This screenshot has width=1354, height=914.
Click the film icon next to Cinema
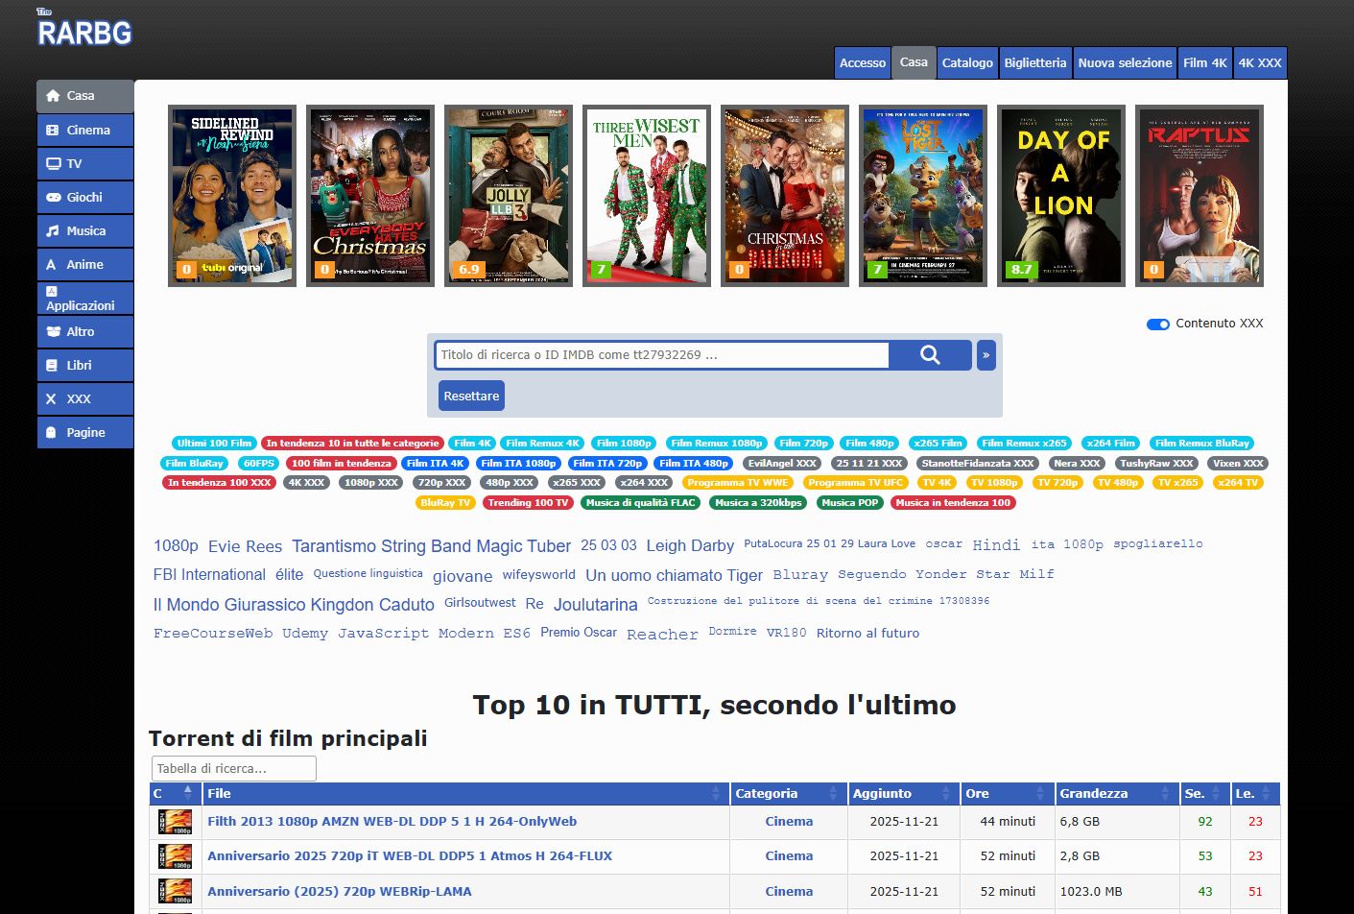click(53, 131)
